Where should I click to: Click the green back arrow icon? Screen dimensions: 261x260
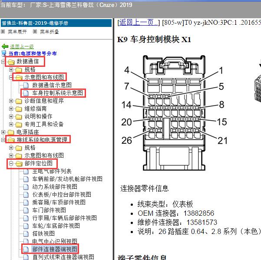[5, 46]
